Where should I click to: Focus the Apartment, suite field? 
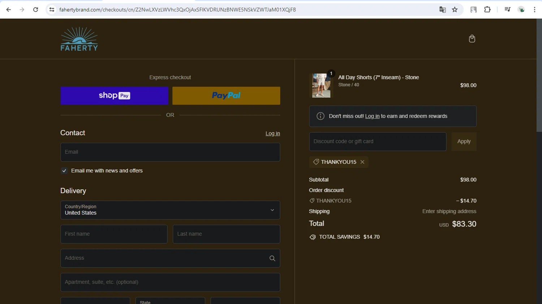(170, 282)
